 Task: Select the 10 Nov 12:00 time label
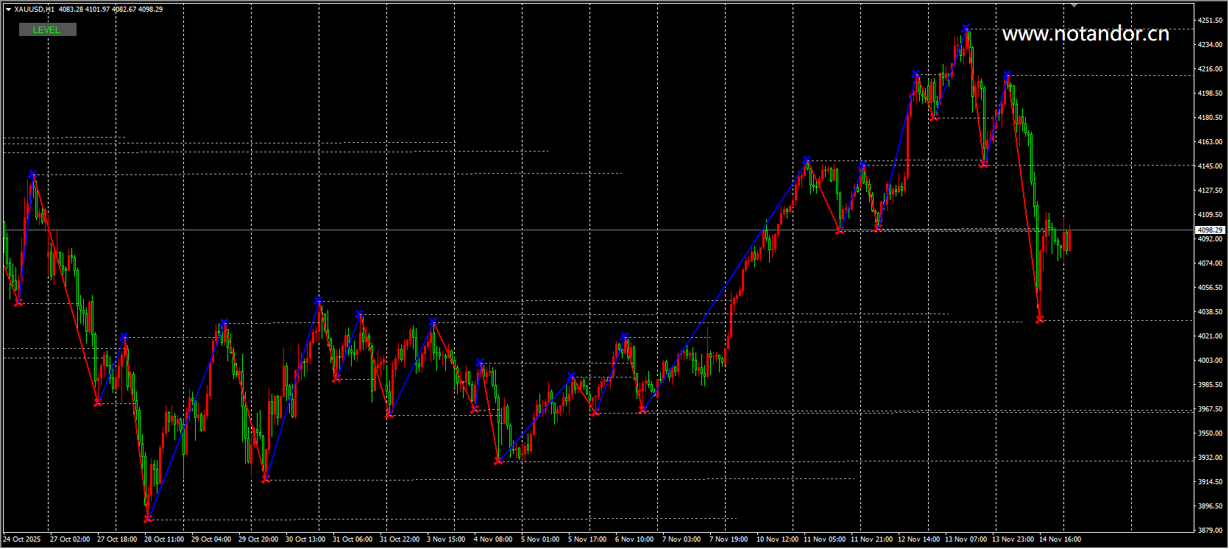(x=777, y=539)
